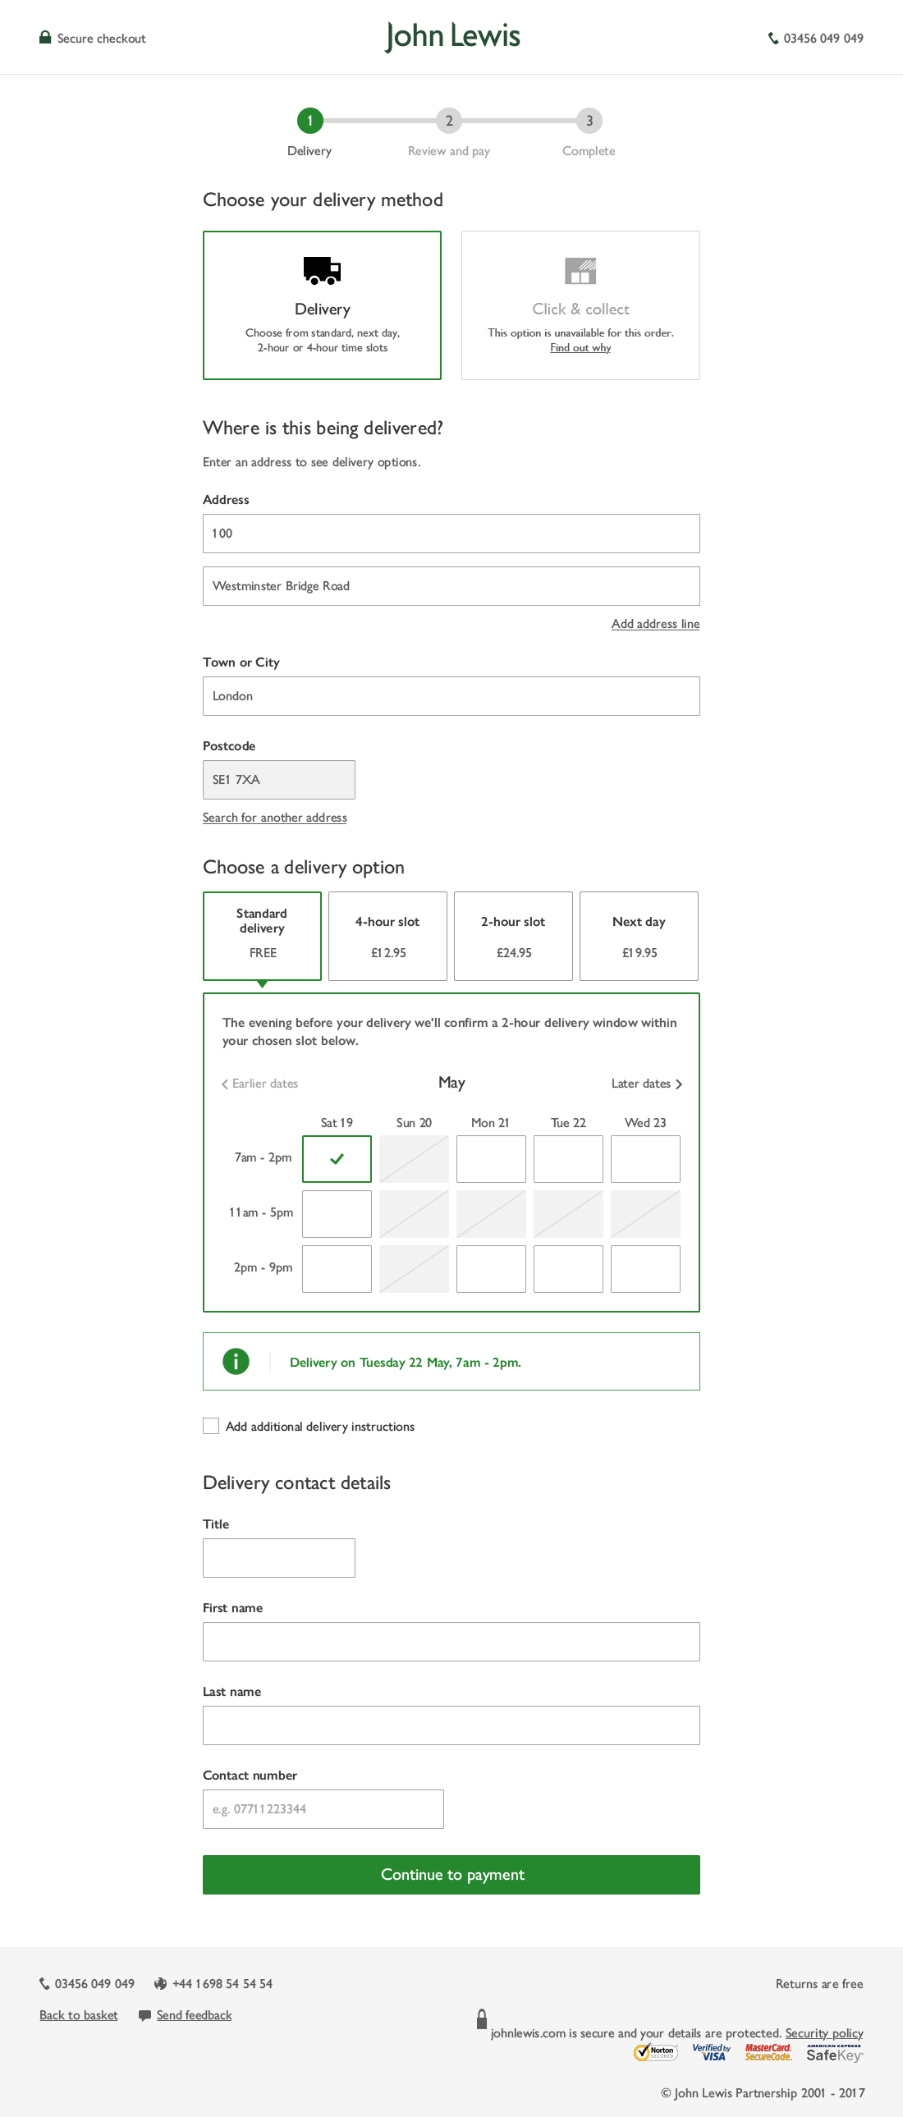The height and width of the screenshot is (2117, 903).
Task: Click the Click & collect store icon
Action: tap(580, 270)
